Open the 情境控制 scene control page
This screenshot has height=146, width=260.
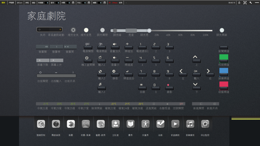[41, 124]
